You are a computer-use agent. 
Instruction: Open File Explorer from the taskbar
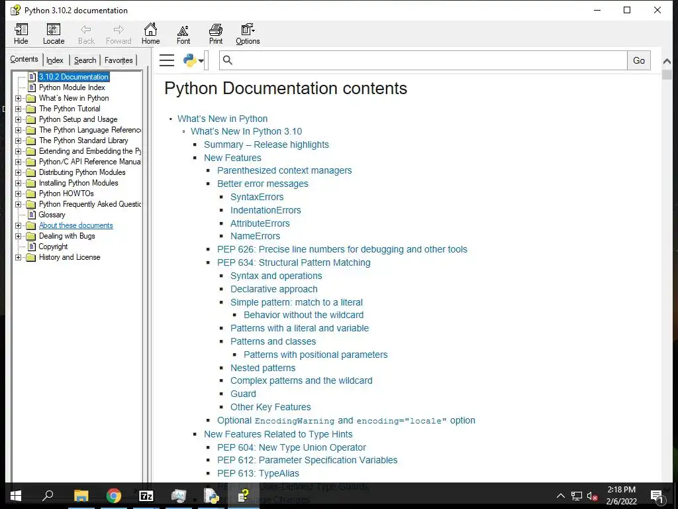(81, 496)
